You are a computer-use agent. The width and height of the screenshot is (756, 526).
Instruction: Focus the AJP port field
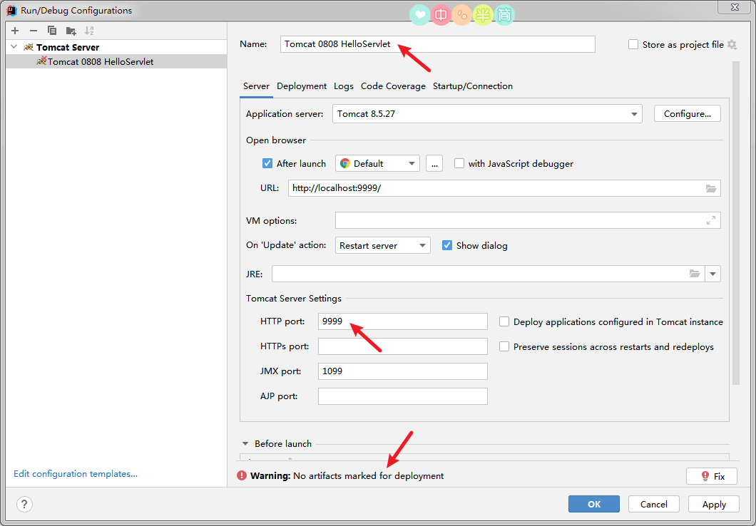click(402, 396)
